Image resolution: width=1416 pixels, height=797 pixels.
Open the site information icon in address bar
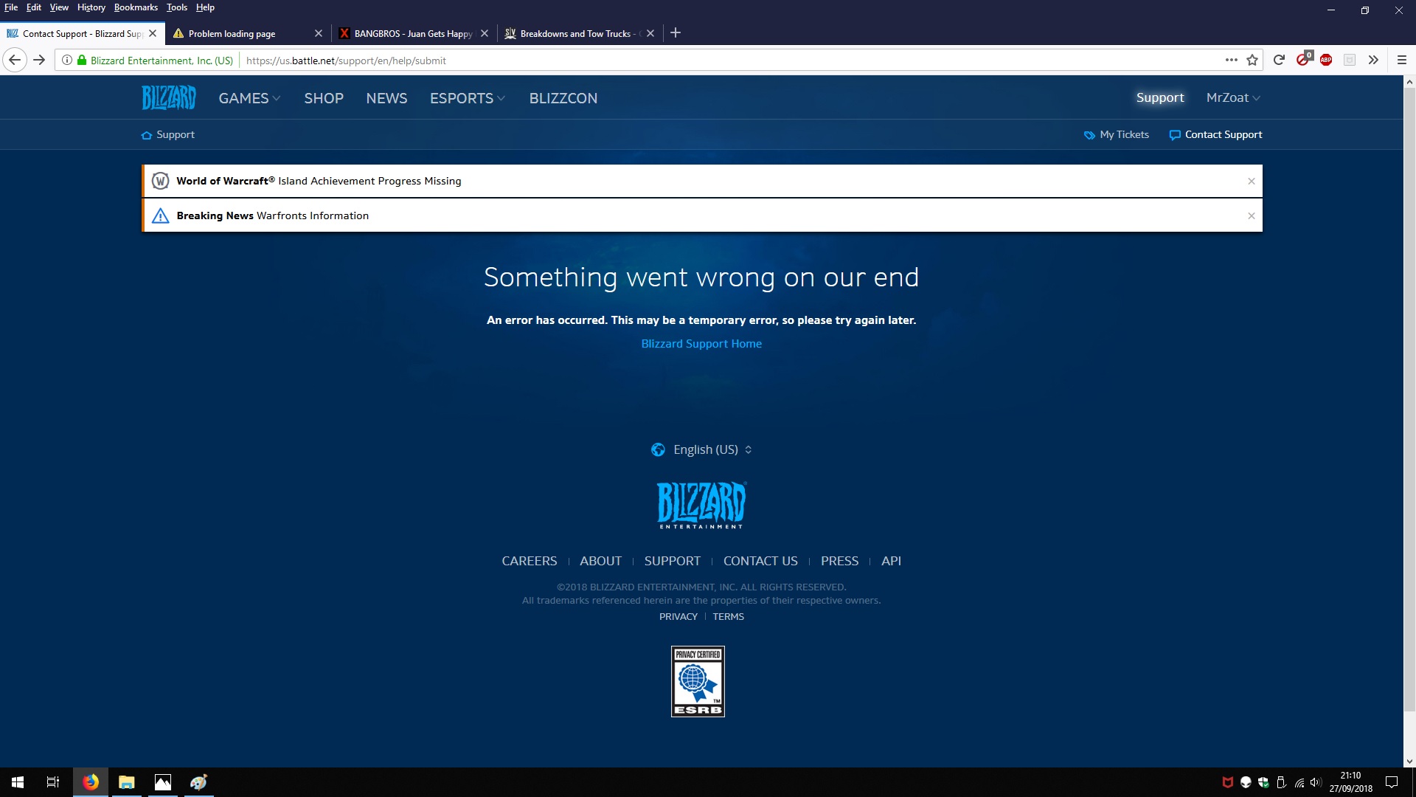coord(66,61)
